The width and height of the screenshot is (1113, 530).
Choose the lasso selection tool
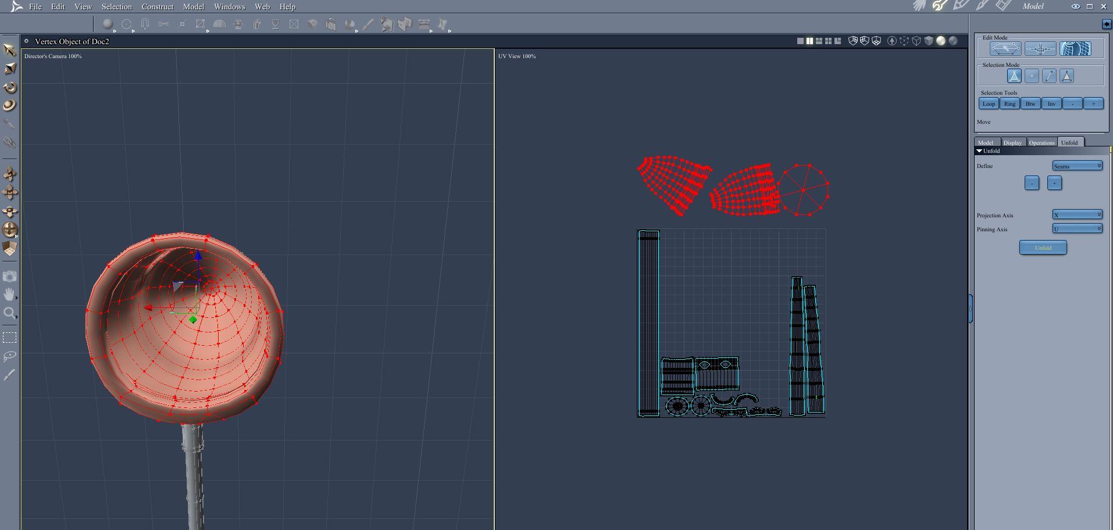click(x=10, y=356)
